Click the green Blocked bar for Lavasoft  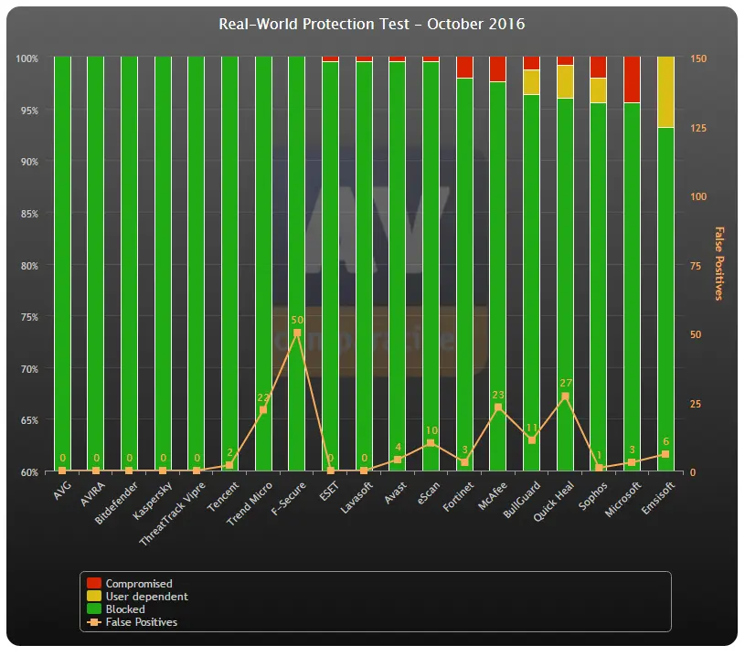[364, 266]
